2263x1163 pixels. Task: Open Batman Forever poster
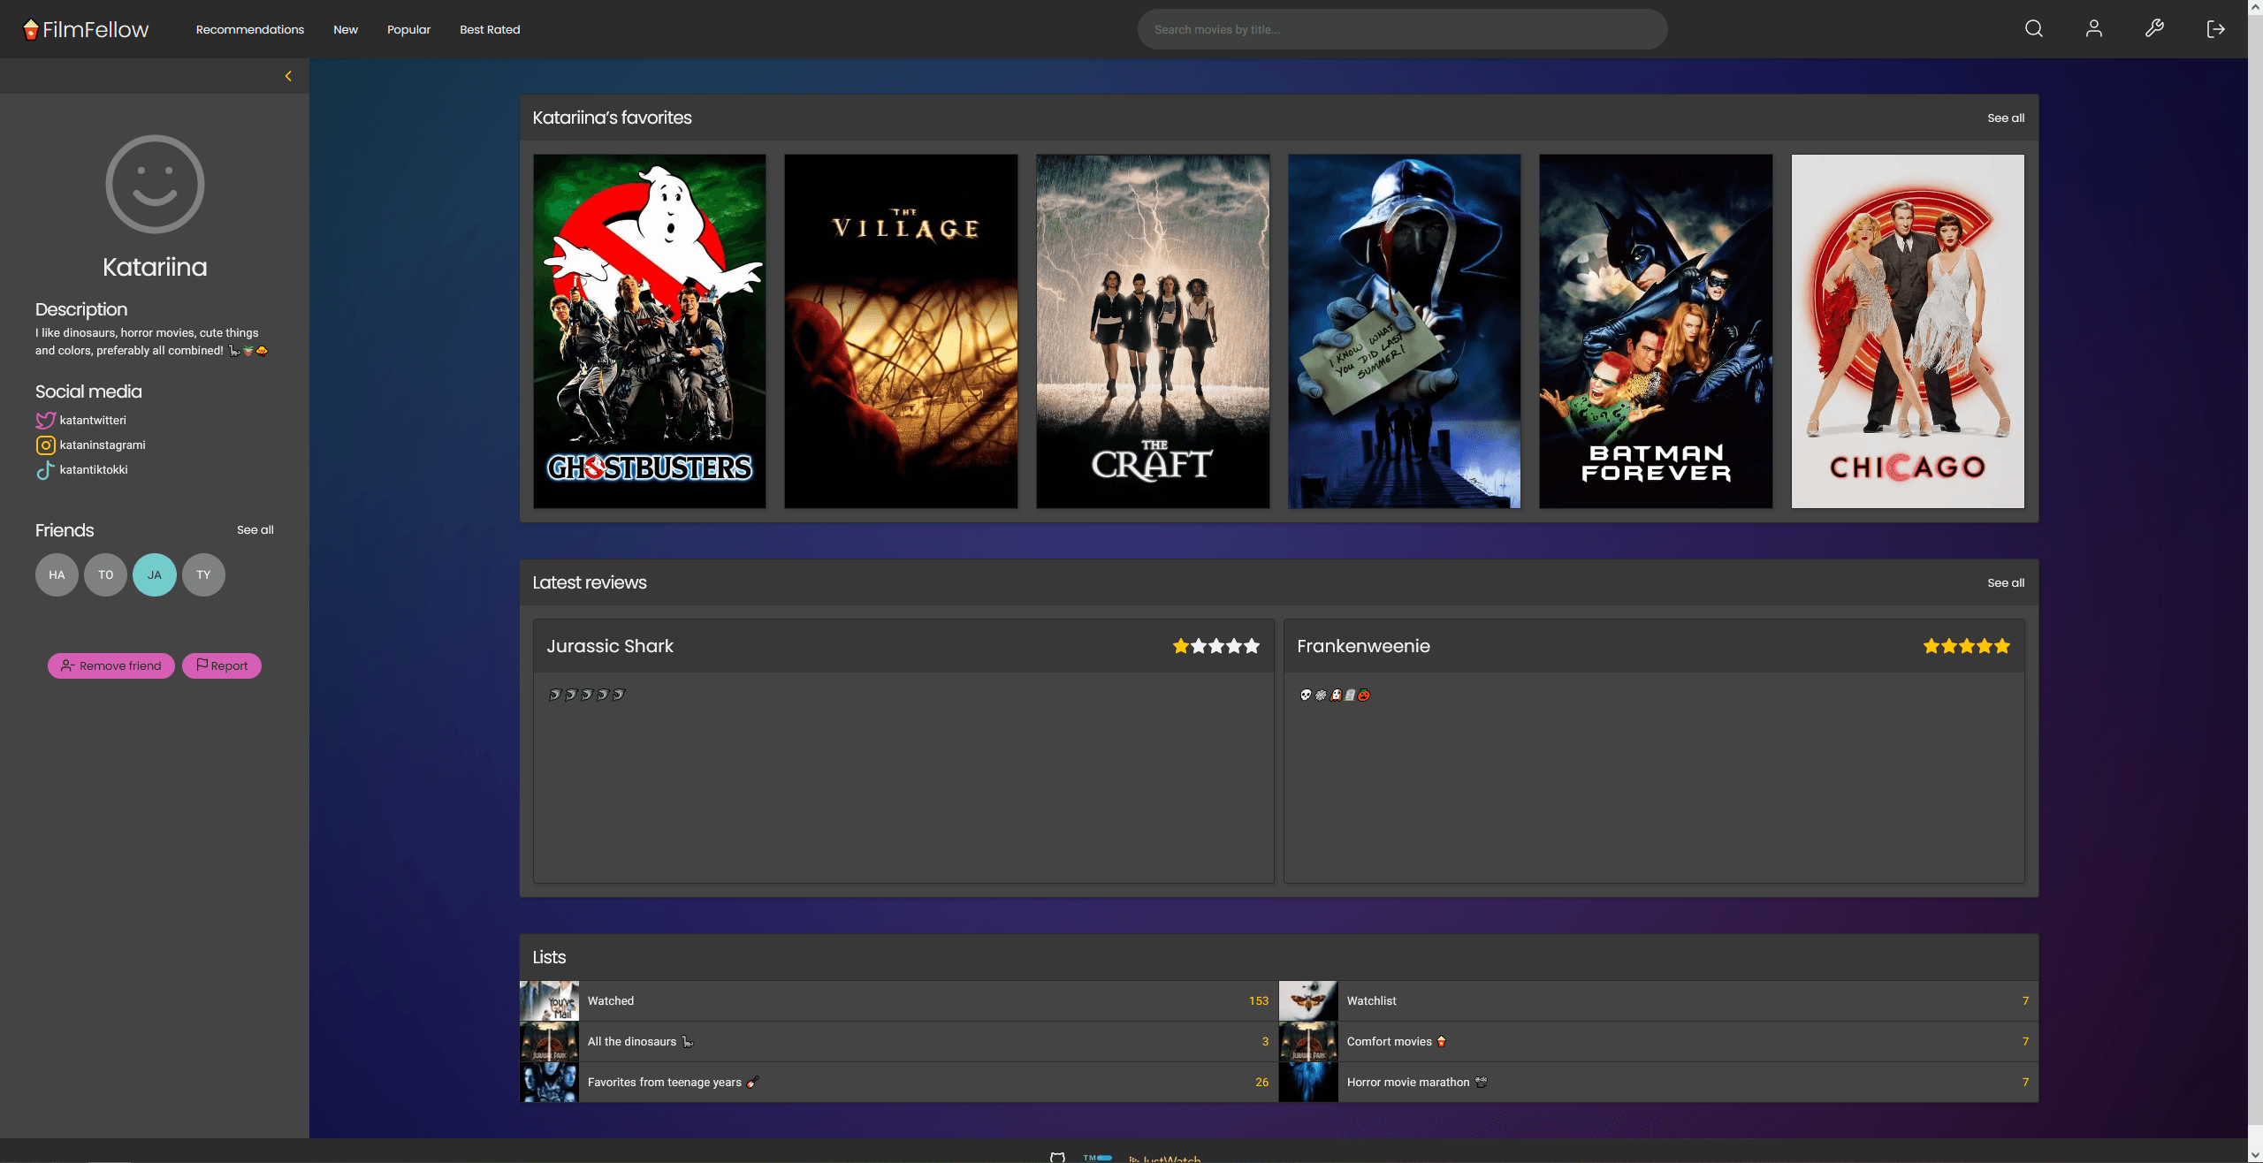[x=1656, y=331]
